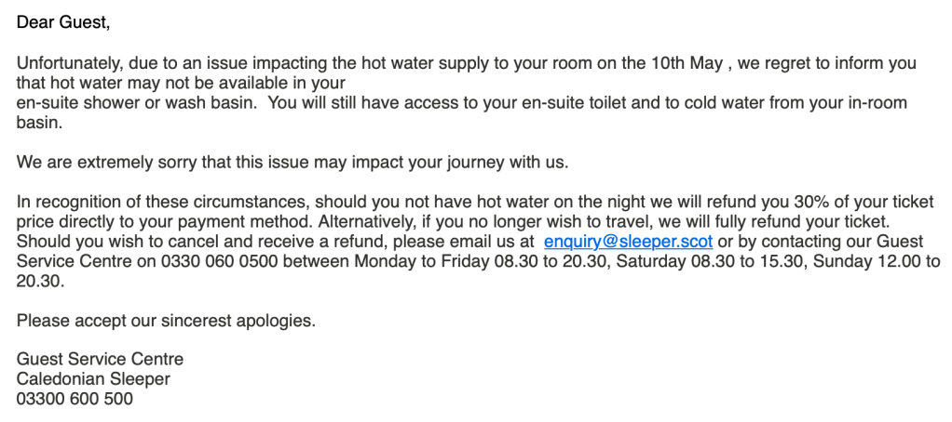The height and width of the screenshot is (422, 952).
Task: Open the enquiry@sleeper.scot email link
Action: [628, 242]
